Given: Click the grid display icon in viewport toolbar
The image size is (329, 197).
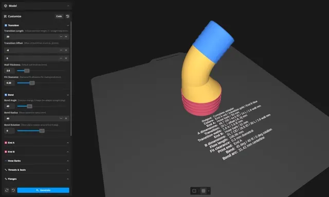Looking at the screenshot, I should (204, 191).
